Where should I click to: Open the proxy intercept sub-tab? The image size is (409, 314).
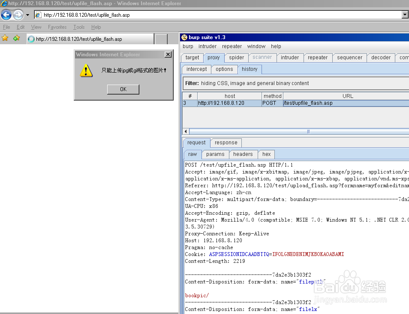[196, 69]
